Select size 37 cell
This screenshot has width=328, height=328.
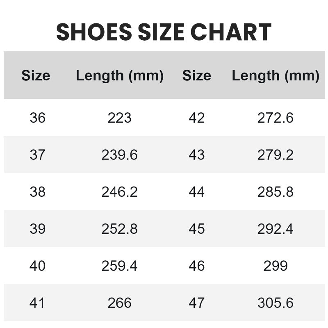[x=37, y=155]
